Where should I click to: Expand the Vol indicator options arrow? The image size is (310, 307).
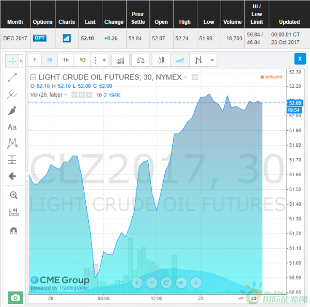coord(66,95)
